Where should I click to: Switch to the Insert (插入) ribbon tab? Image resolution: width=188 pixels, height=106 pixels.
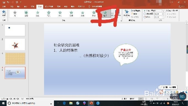tap(19, 7)
